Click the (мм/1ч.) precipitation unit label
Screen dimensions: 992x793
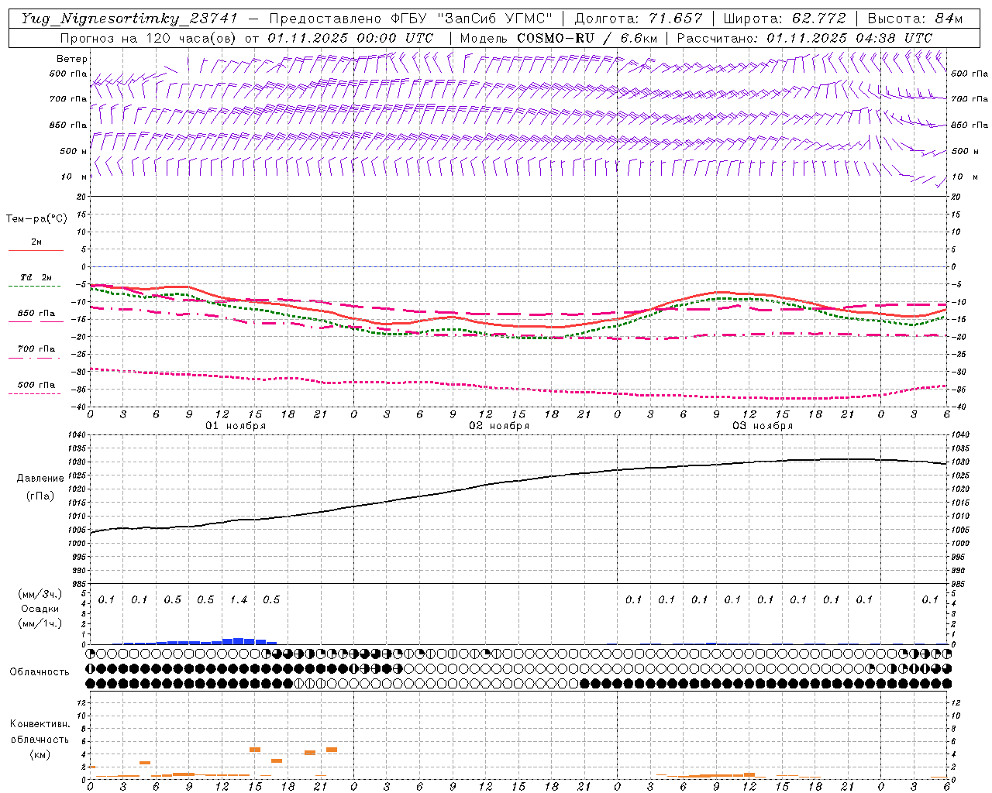(x=40, y=623)
